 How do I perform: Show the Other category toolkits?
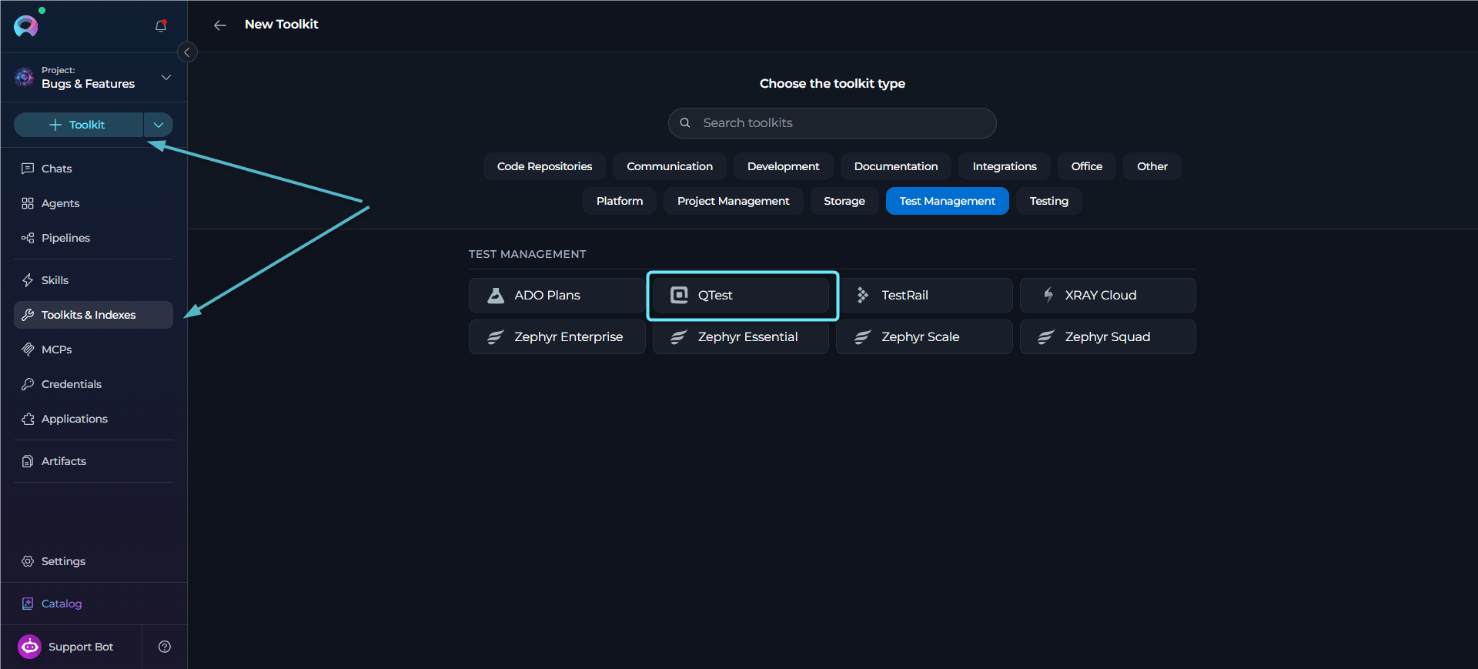(1152, 166)
